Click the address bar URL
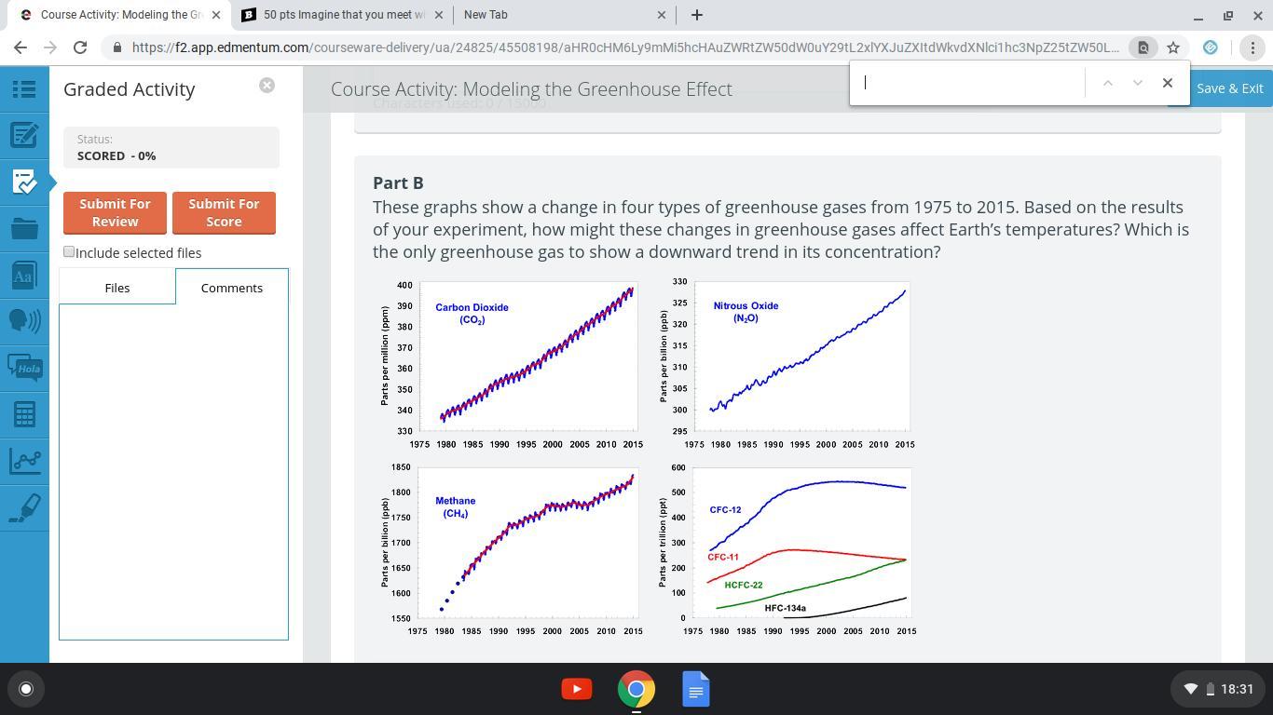1273x715 pixels. tap(625, 47)
